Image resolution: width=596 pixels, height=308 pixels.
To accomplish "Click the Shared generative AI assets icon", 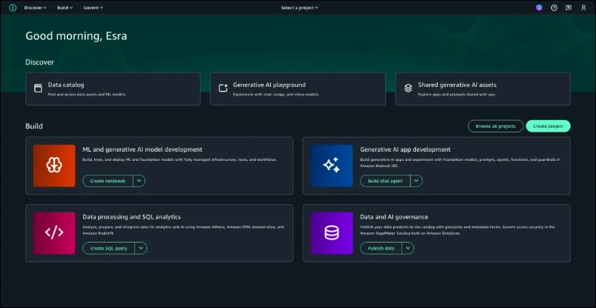I will (x=408, y=89).
